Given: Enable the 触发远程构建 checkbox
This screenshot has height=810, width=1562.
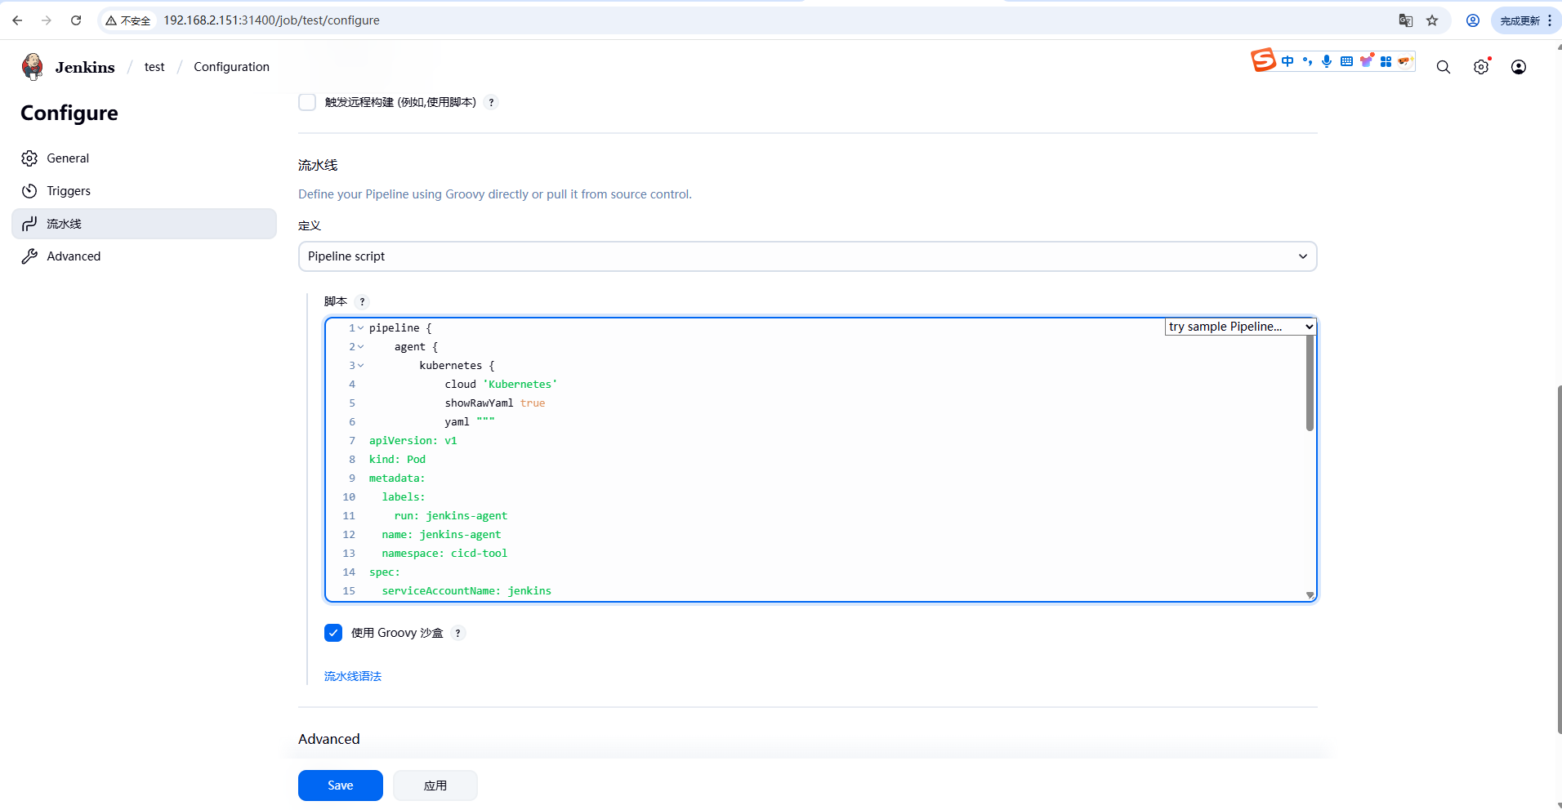Looking at the screenshot, I should (x=307, y=102).
